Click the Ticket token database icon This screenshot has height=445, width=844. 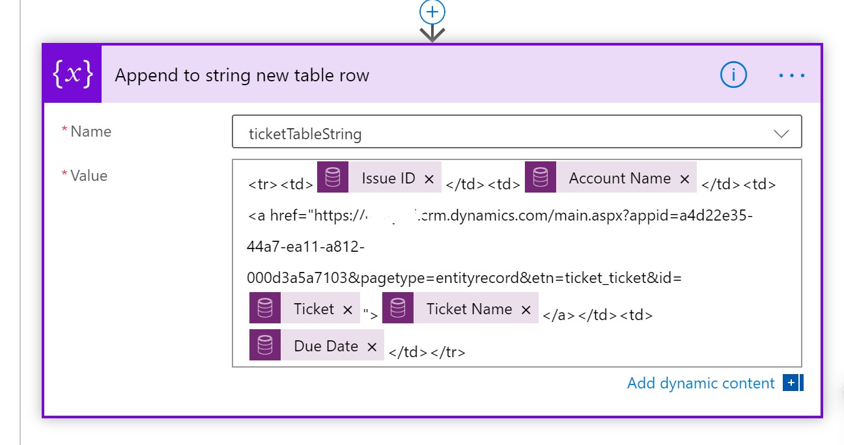[265, 308]
